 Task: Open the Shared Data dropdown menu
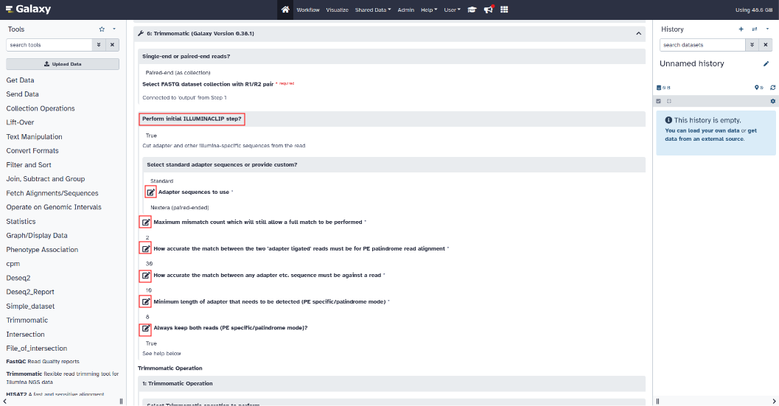point(373,10)
